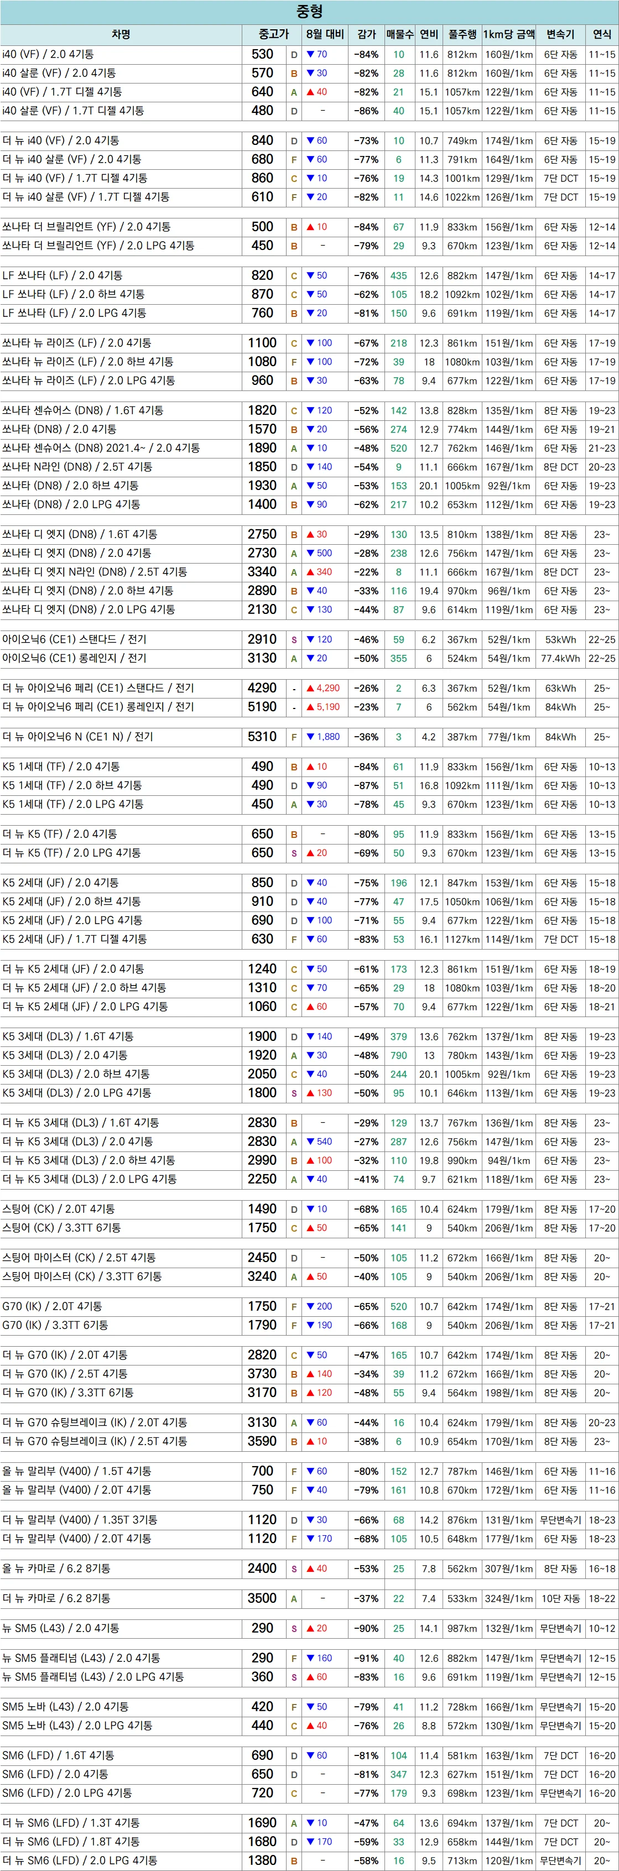This screenshot has width=619, height=1871.
Task: Click grade S in 아이오닉6 스탠다드 row
Action: [x=294, y=640]
